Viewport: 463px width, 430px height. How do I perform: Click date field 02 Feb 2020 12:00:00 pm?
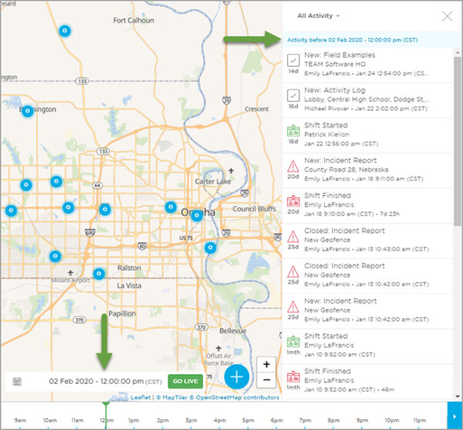(106, 381)
